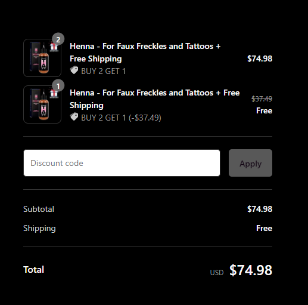308x305 pixels.
Task: Click the tag icon next to BUY 2 GET 1 (-$37.49)
Action: (74, 117)
